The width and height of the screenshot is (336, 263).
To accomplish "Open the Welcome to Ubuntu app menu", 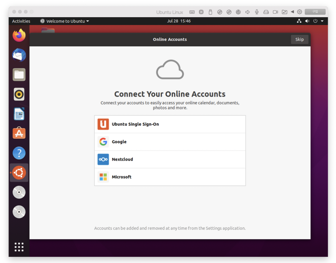I will tap(64, 21).
